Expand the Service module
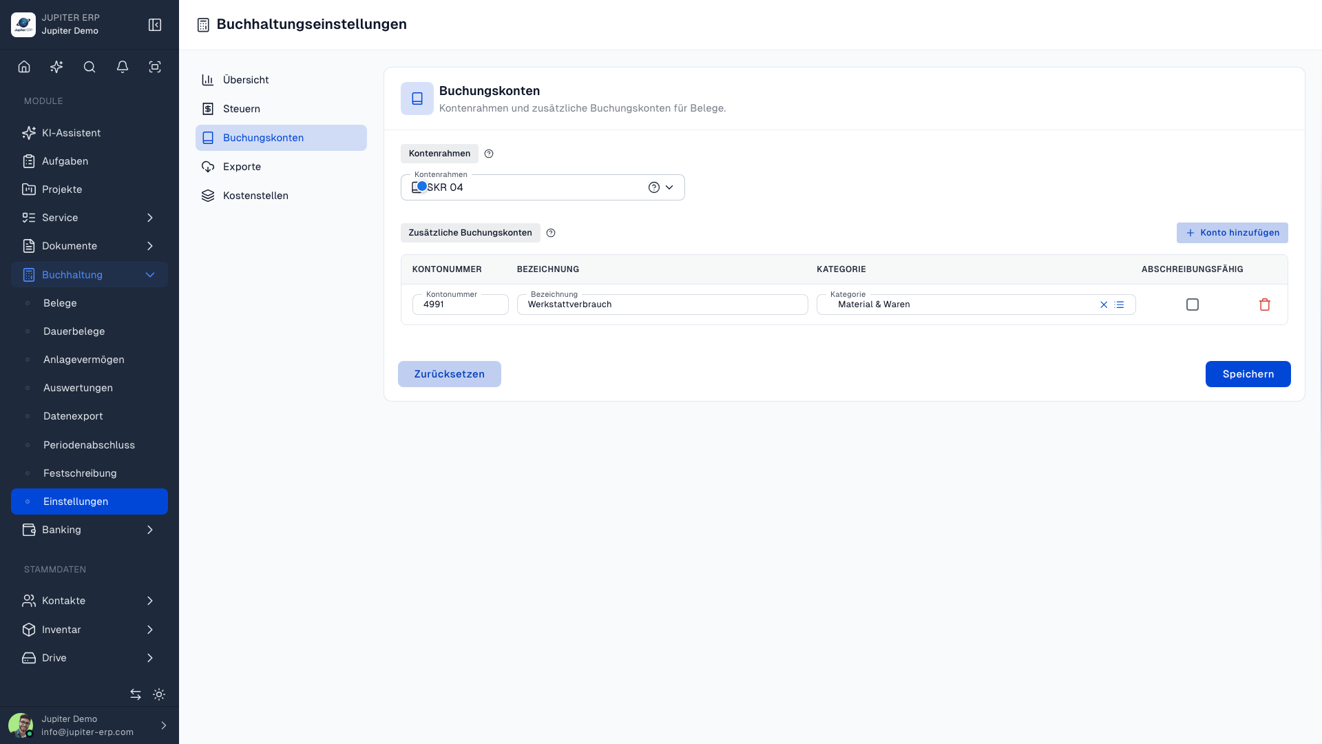1322x744 pixels. point(90,218)
